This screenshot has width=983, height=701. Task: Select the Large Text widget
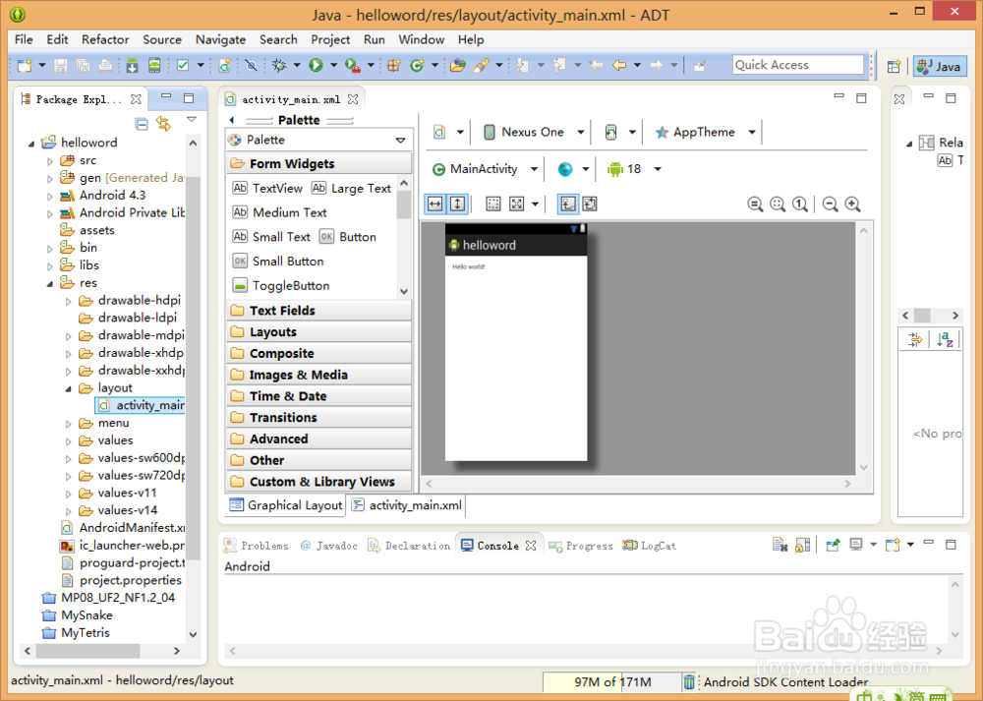tap(352, 189)
